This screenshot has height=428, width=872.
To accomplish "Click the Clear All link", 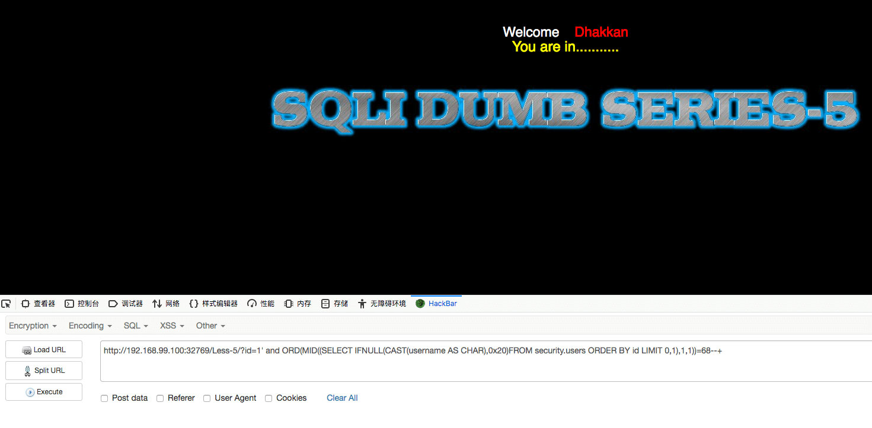I will tap(342, 398).
